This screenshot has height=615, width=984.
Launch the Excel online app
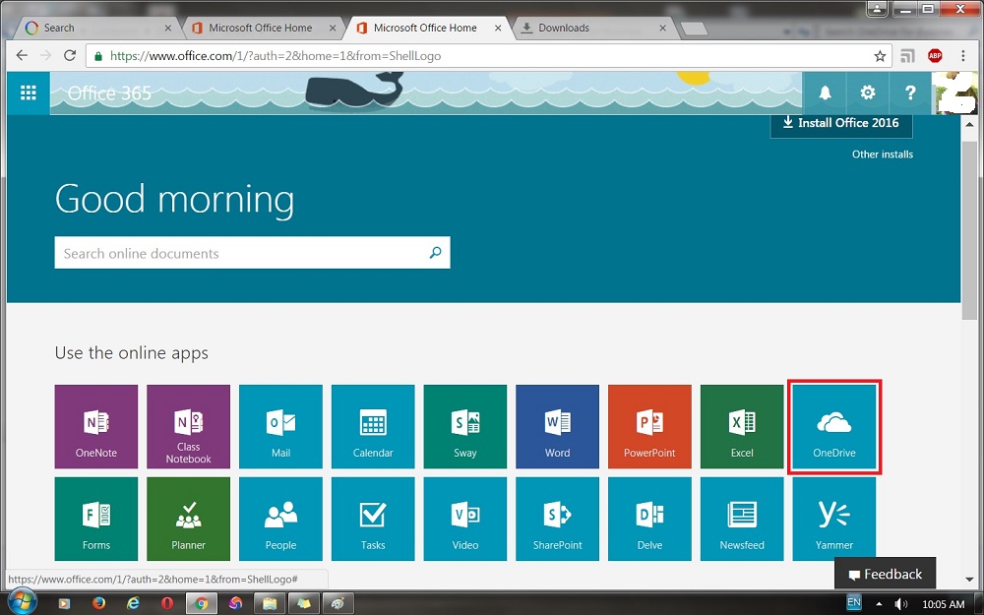pos(742,426)
